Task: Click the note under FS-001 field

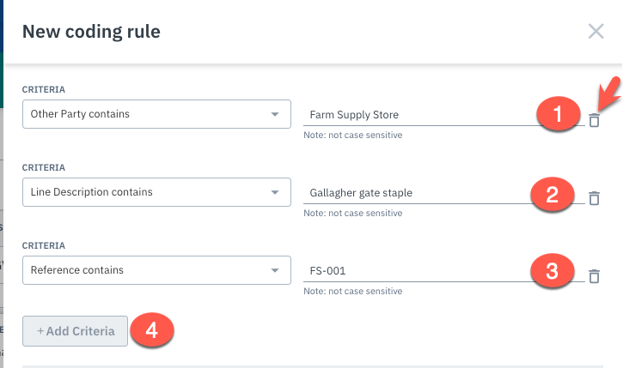Action: click(352, 291)
